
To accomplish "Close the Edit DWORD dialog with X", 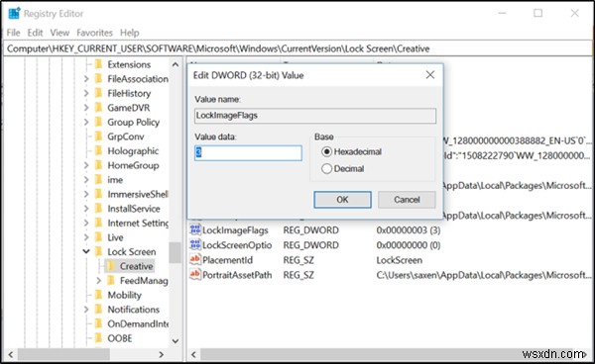I will click(x=430, y=75).
